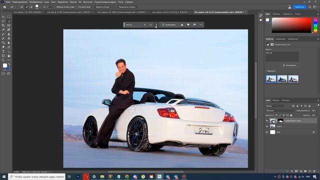Viewport: 320px width, 180px height.
Task: Open the layer filter kind dropdown
Action: 275,106
